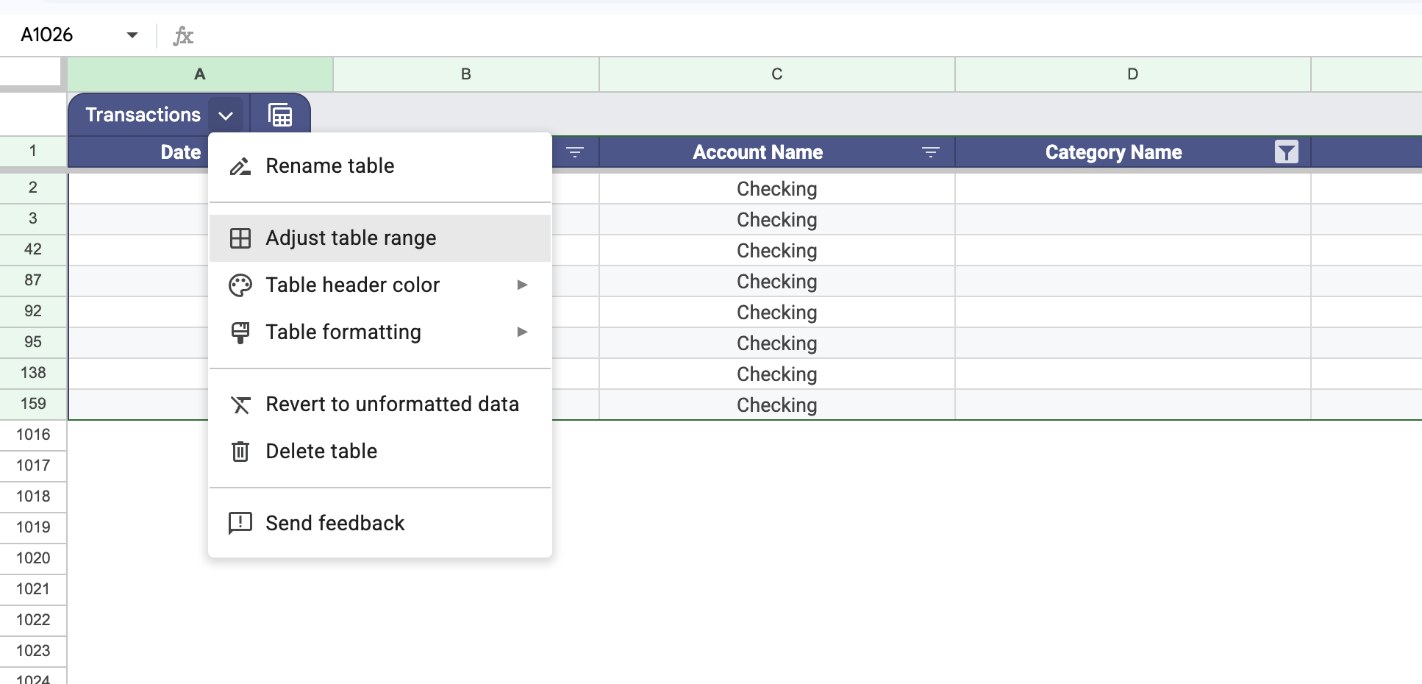Open the column B filter icon
Screen dimensions: 1422x684
coord(575,152)
